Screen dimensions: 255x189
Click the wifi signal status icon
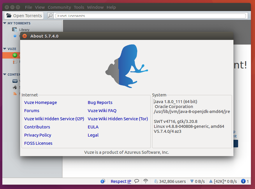146,181
